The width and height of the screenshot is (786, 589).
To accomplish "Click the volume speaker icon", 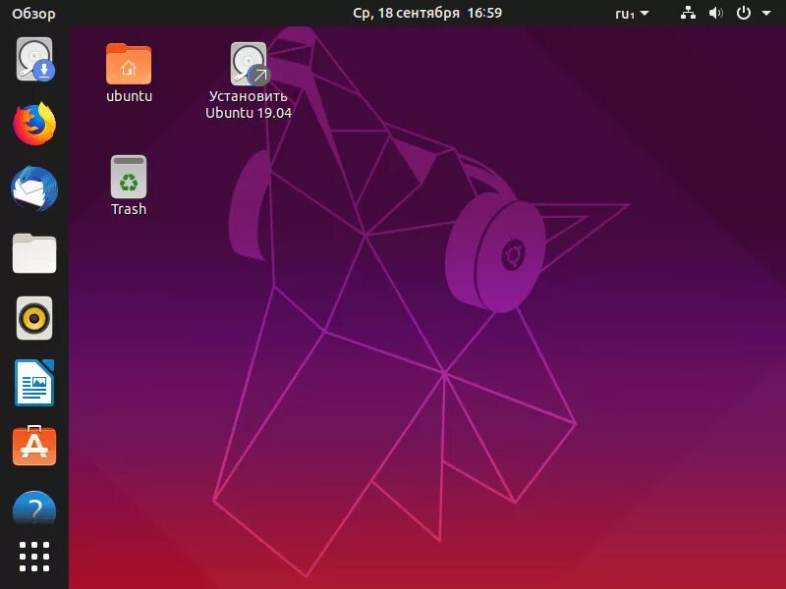I will click(715, 13).
